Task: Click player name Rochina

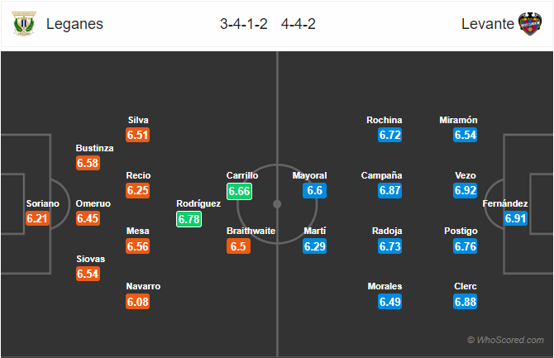Action: coord(384,120)
